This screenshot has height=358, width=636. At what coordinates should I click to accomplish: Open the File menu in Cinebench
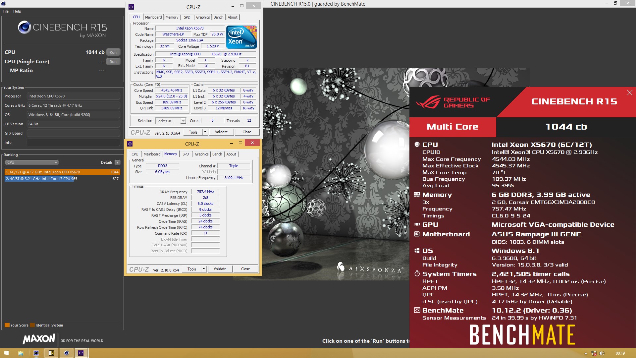[6, 11]
